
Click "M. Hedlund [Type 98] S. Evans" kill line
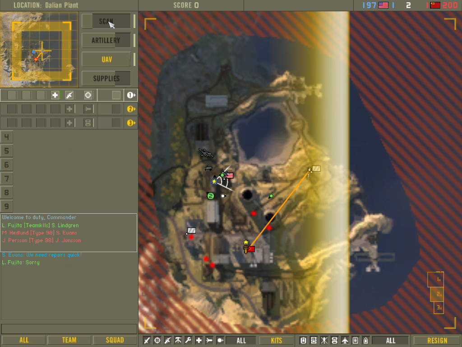pyautogui.click(x=40, y=233)
